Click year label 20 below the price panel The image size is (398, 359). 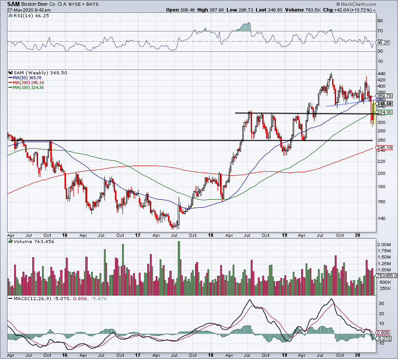(x=357, y=235)
